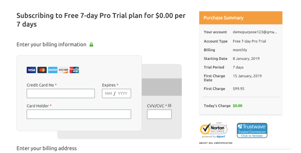This screenshot has width=301, height=153.
Task: Click the CVV/CVC input box
Action: point(160,114)
